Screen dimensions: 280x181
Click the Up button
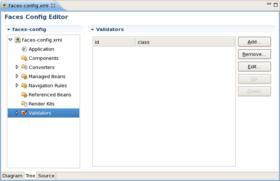[255, 79]
